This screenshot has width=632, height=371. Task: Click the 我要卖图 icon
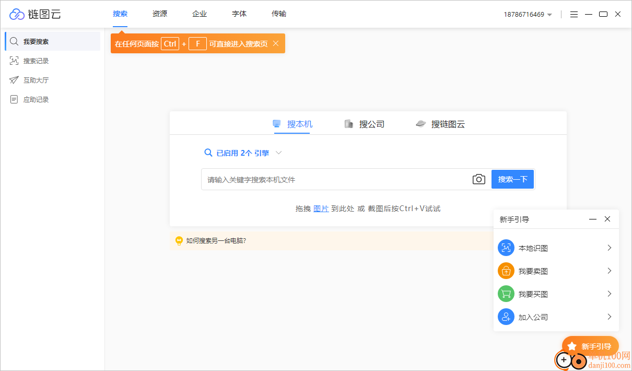tap(506, 270)
